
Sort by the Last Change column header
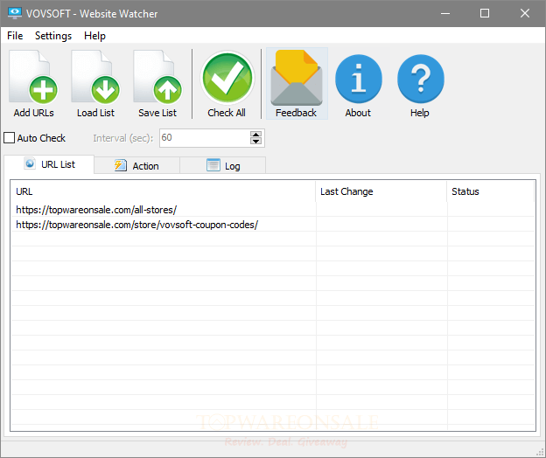(x=381, y=191)
